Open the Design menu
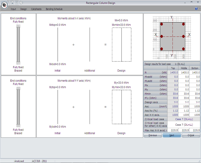The width and height of the screenshot is (201, 163). [23, 9]
